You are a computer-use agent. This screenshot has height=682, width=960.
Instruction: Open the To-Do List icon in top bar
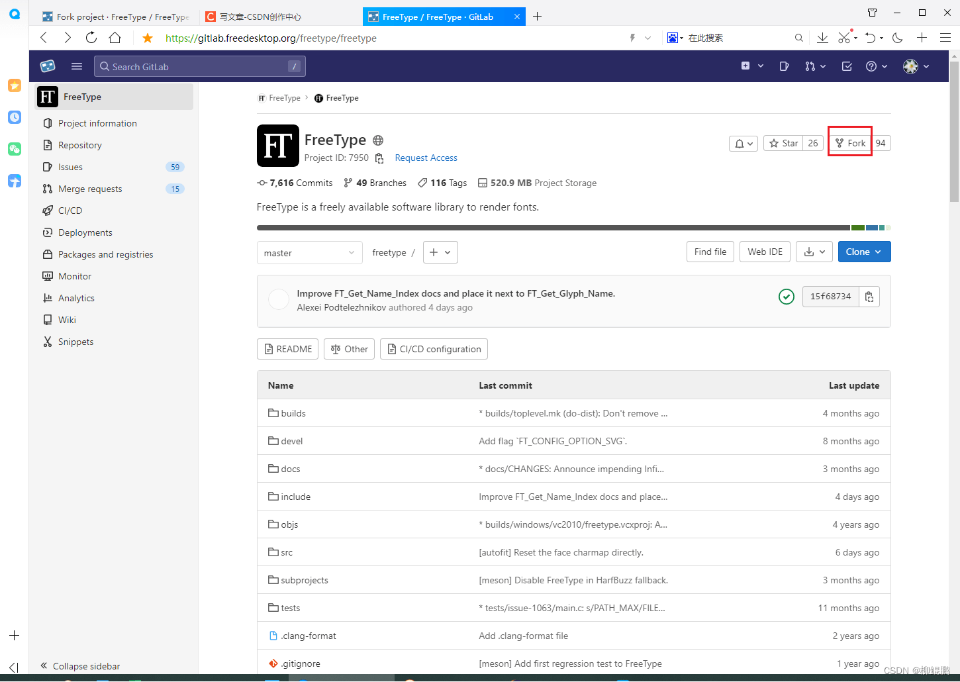[x=846, y=66]
